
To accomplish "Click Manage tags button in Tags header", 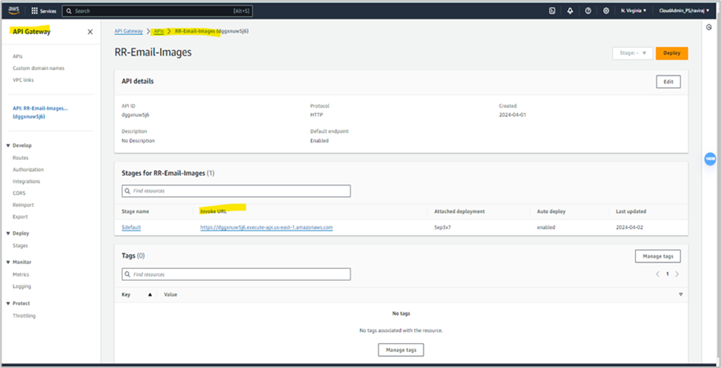I will (657, 256).
